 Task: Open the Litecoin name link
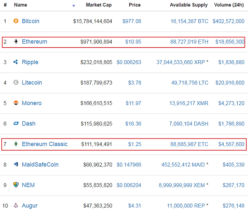(x=32, y=83)
